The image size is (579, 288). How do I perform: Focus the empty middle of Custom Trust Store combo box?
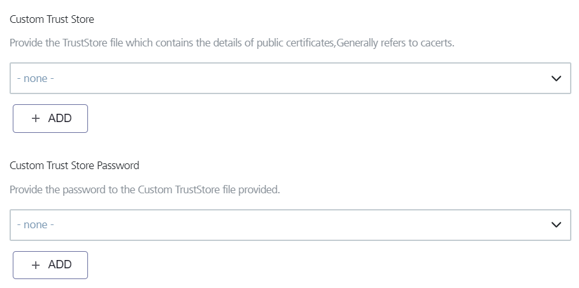click(290, 79)
